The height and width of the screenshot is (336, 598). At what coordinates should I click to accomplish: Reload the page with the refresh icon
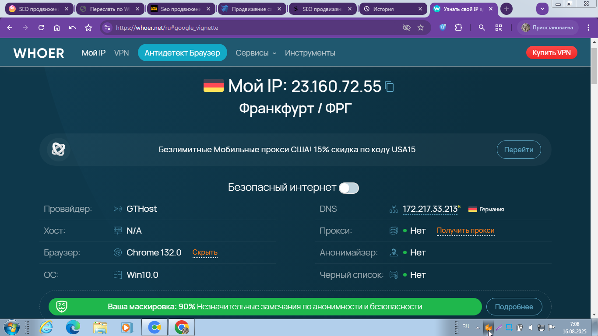41,28
